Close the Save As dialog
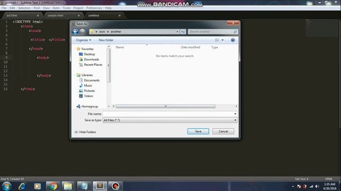341x191 pixels. [233, 23]
